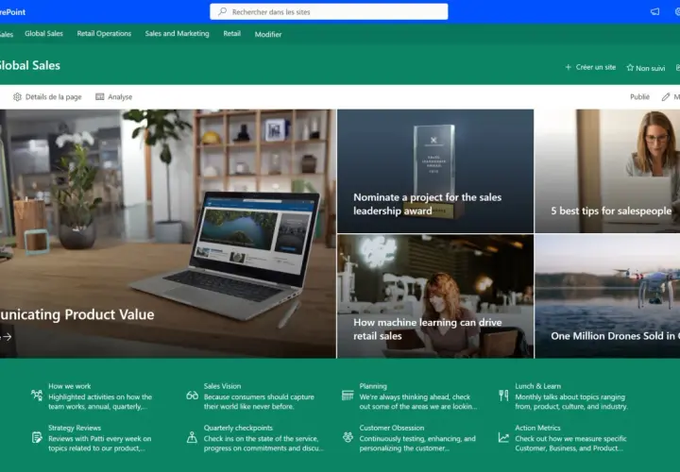The width and height of the screenshot is (680, 472).
Task: Click the Analyse chart icon
Action: pyautogui.click(x=100, y=96)
